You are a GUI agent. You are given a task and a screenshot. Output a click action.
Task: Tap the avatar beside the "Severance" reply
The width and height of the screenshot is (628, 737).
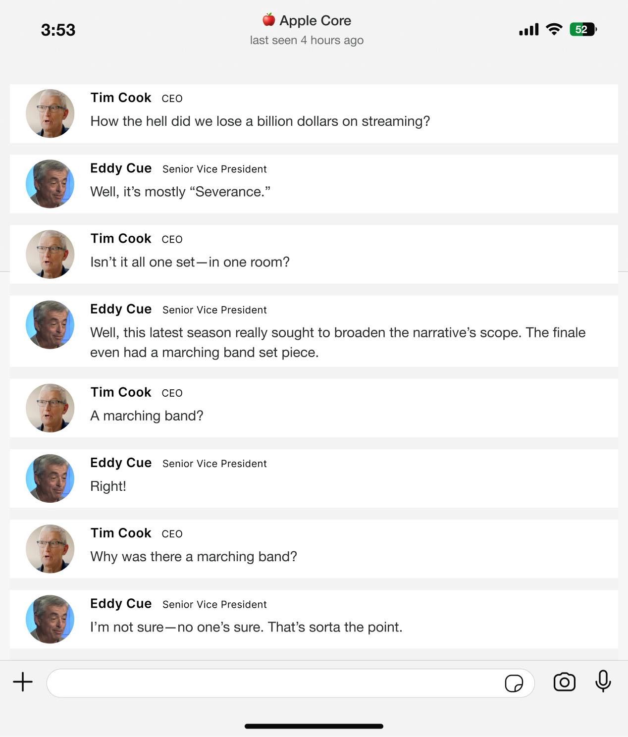[50, 184]
